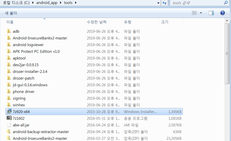This screenshot has height=141, width=231.
Task: Select the android-logviewer folder name
Action: coord(28,45)
